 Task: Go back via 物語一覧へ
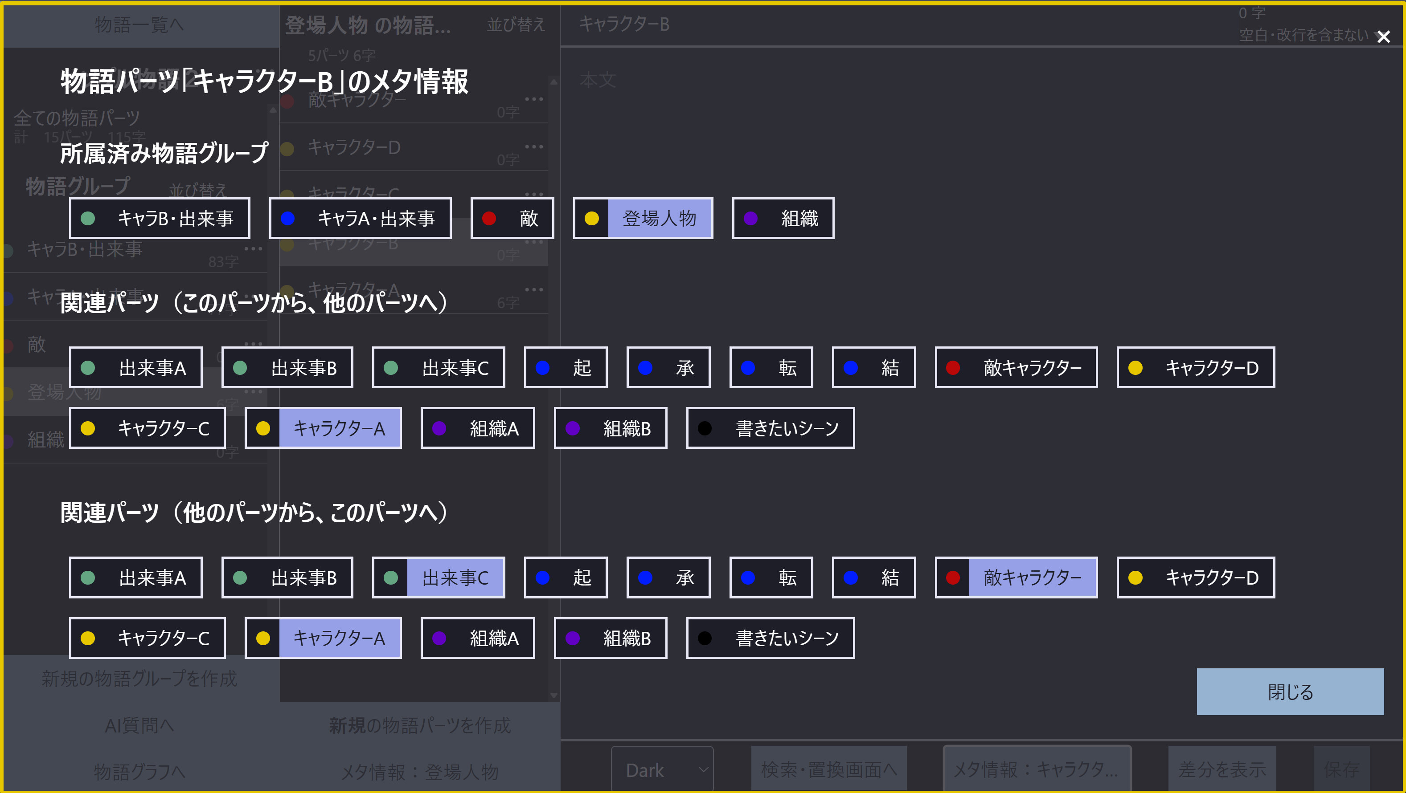tap(140, 25)
